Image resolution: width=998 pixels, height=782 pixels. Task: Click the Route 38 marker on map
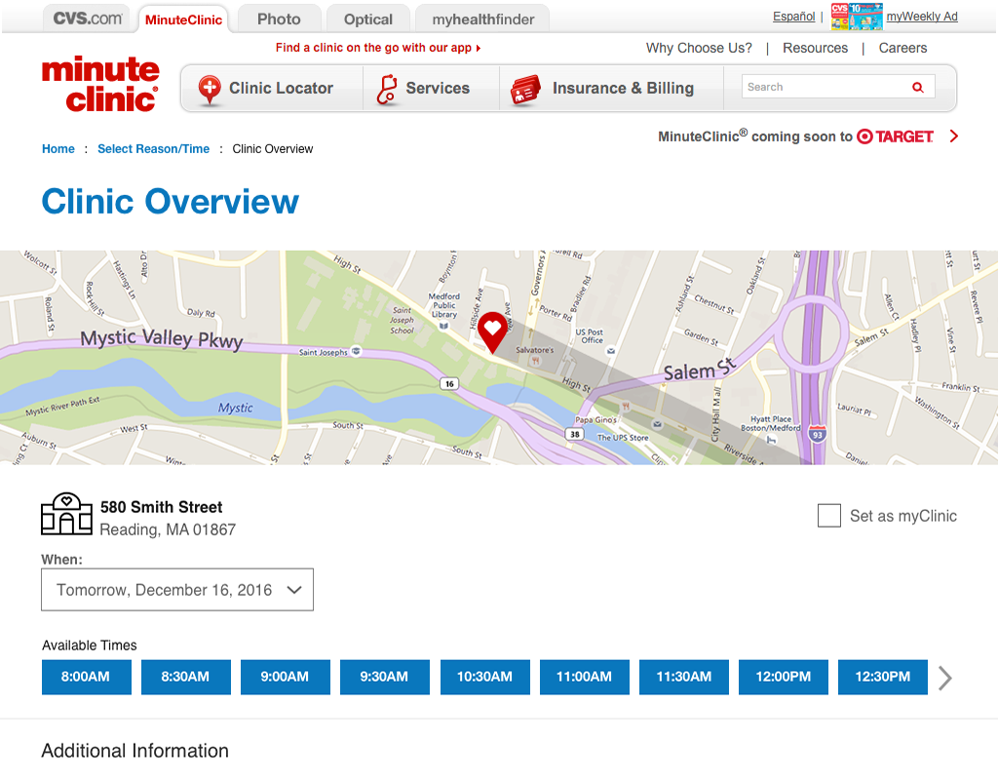click(575, 434)
